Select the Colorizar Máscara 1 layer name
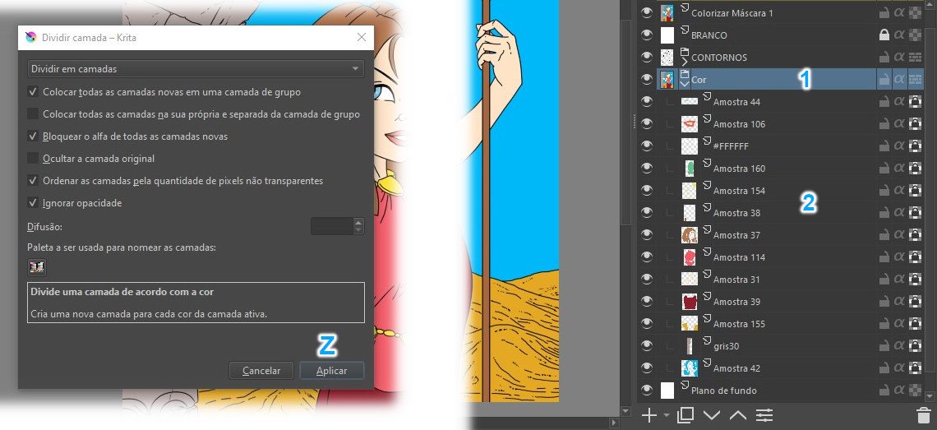 click(x=732, y=13)
